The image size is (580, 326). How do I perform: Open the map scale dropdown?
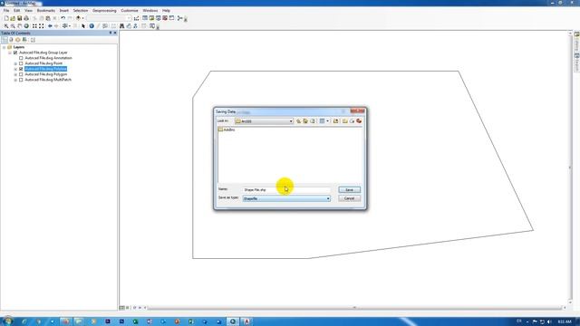(129, 18)
